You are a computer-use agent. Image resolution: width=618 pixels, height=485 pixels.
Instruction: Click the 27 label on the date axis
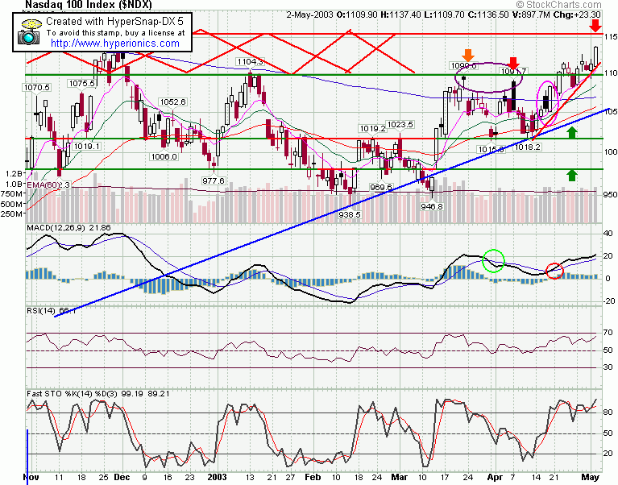pos(290,478)
